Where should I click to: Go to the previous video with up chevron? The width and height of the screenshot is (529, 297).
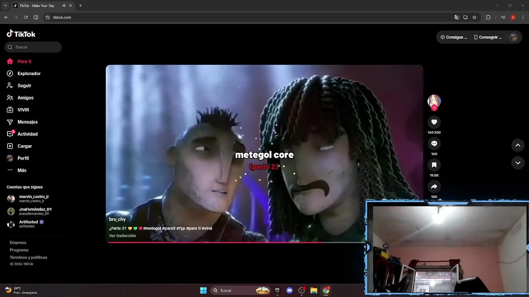(x=518, y=145)
